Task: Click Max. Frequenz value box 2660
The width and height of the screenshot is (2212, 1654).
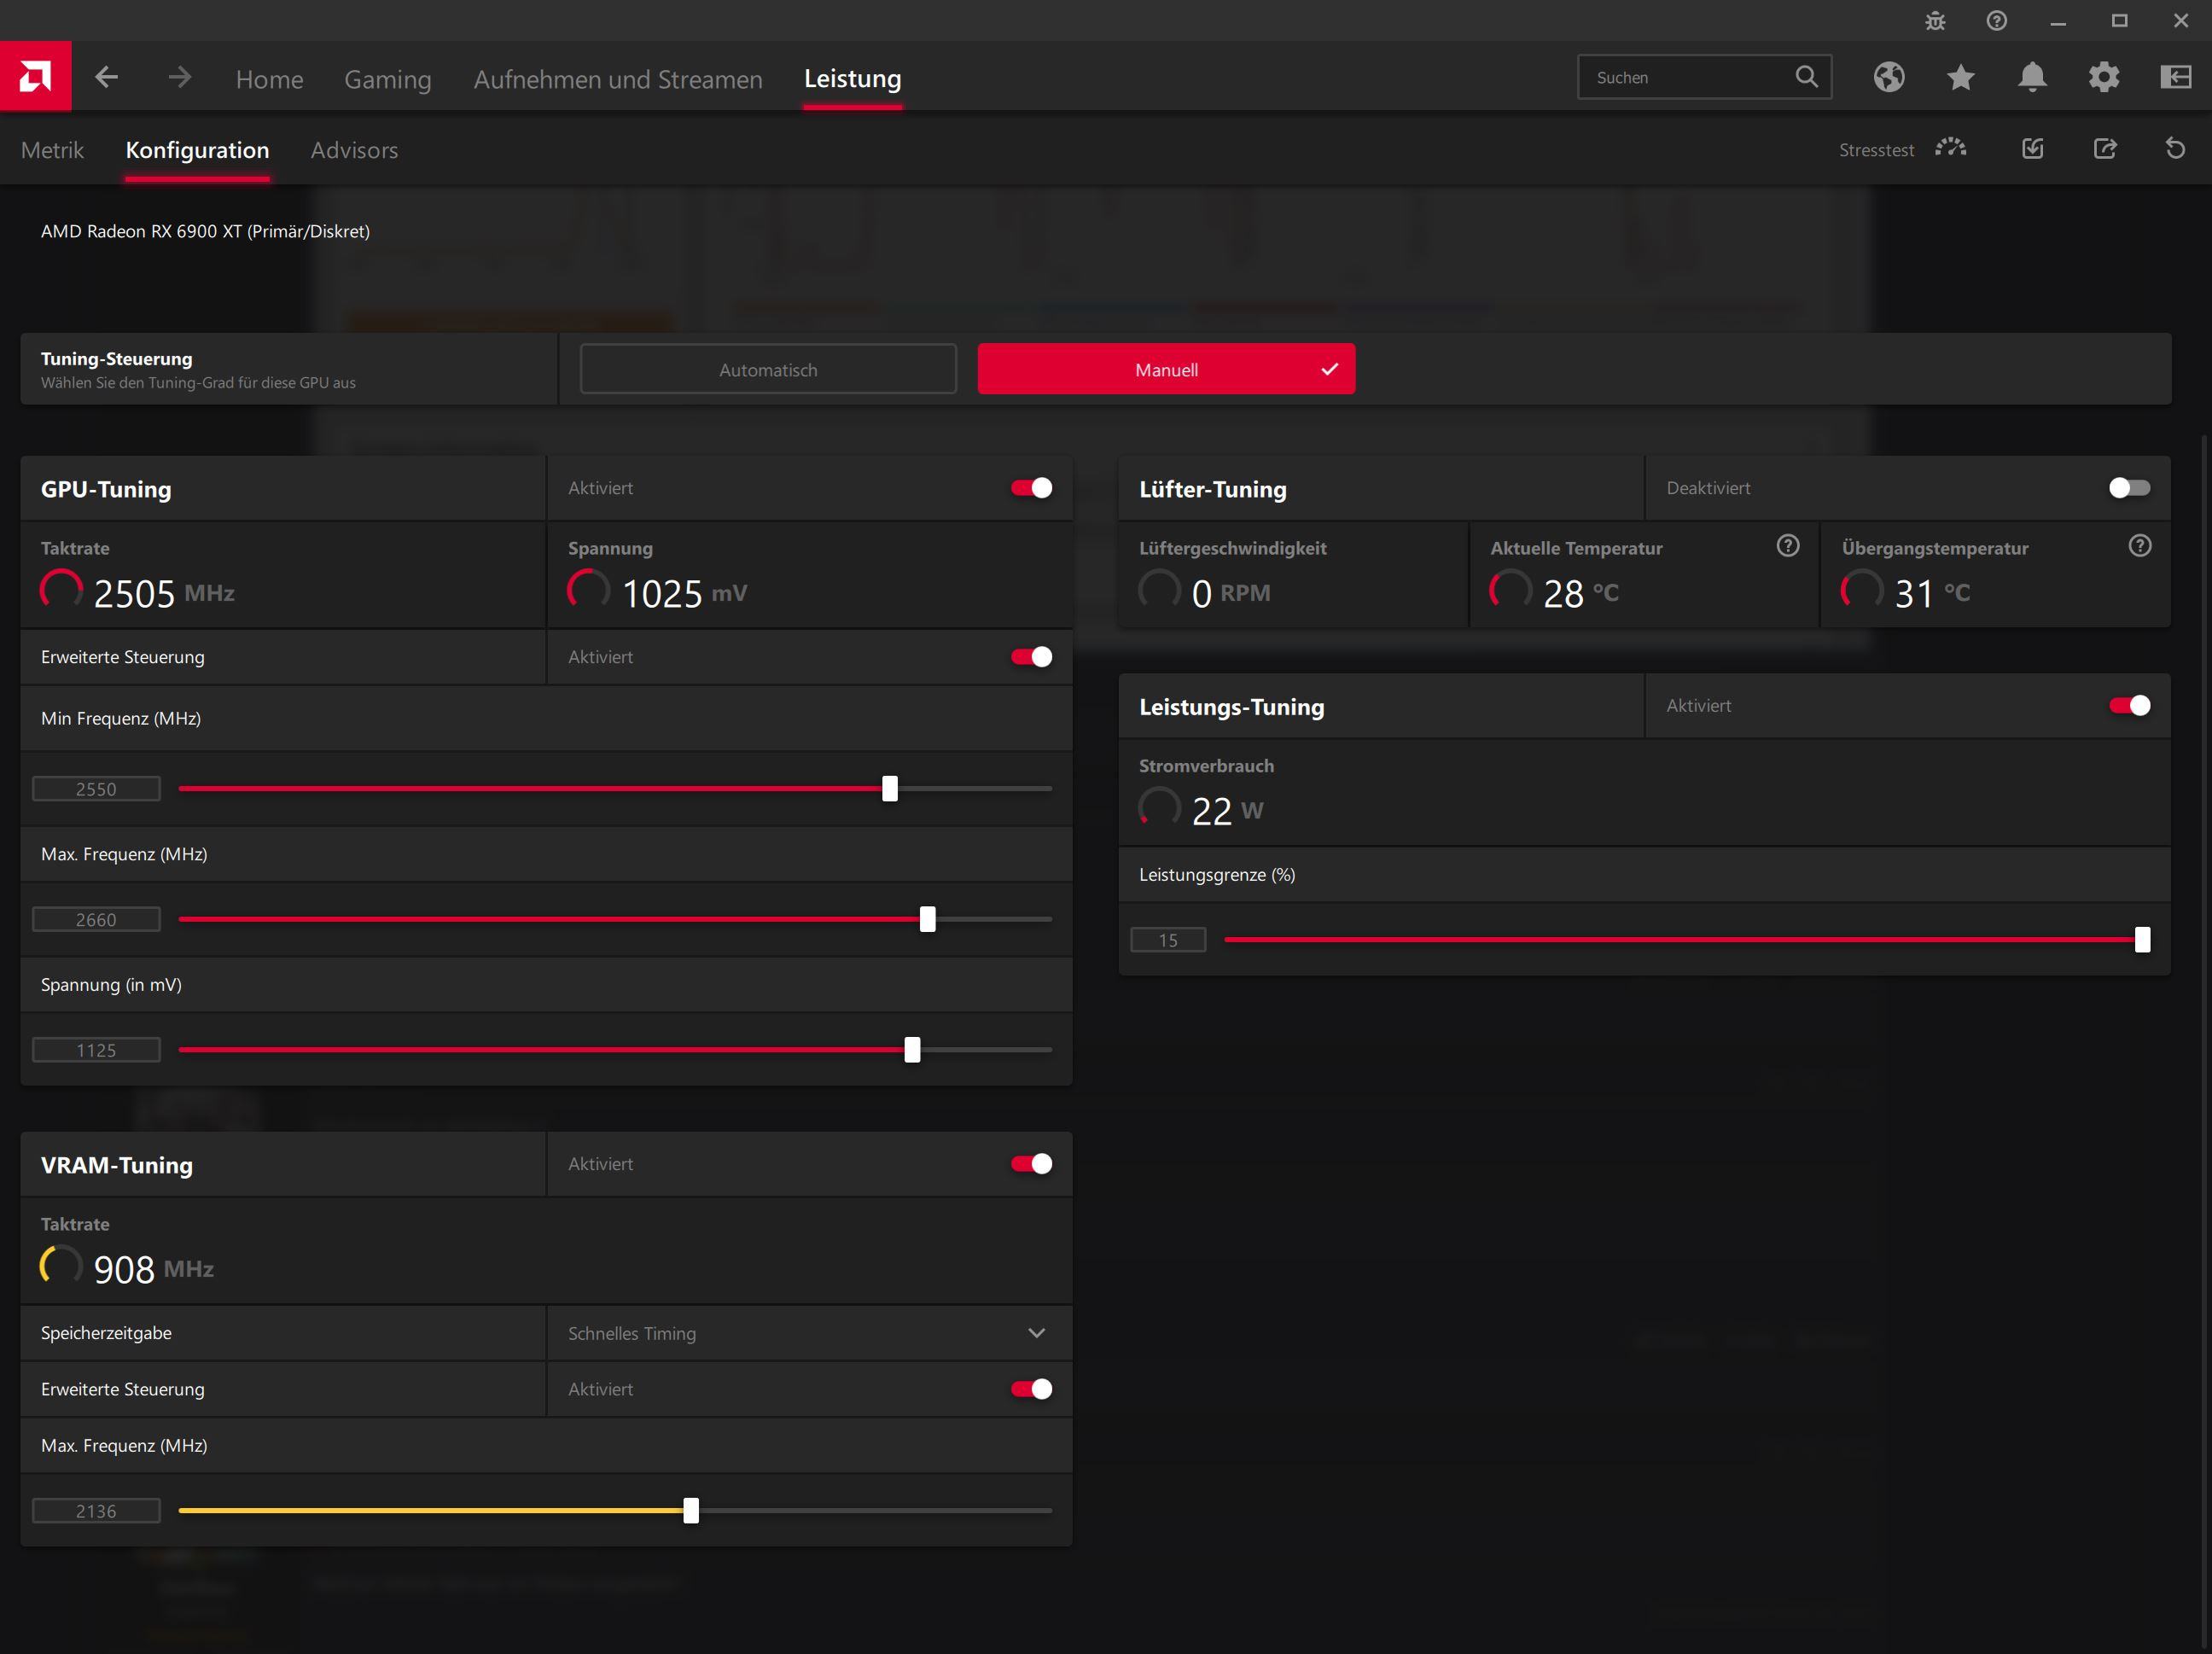Action: (96, 919)
